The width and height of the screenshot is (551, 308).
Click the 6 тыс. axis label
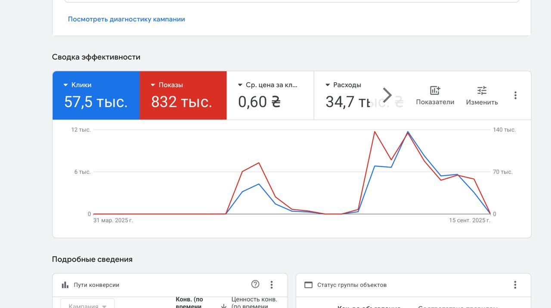82,172
